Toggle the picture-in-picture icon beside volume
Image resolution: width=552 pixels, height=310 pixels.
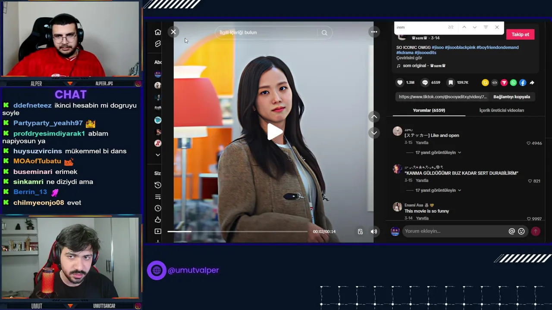(360, 232)
